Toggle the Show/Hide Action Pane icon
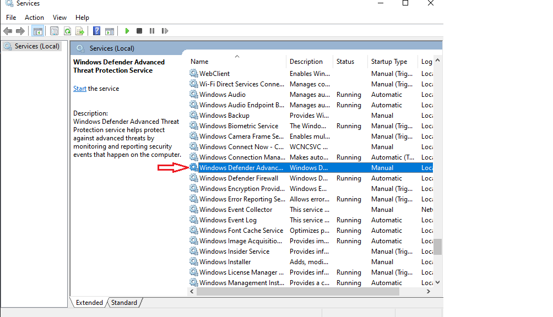The height and width of the screenshot is (317, 553). tap(110, 31)
